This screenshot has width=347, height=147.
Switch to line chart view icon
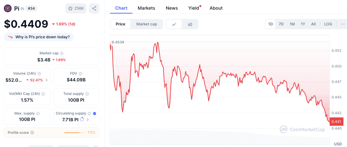pyautogui.click(x=174, y=24)
